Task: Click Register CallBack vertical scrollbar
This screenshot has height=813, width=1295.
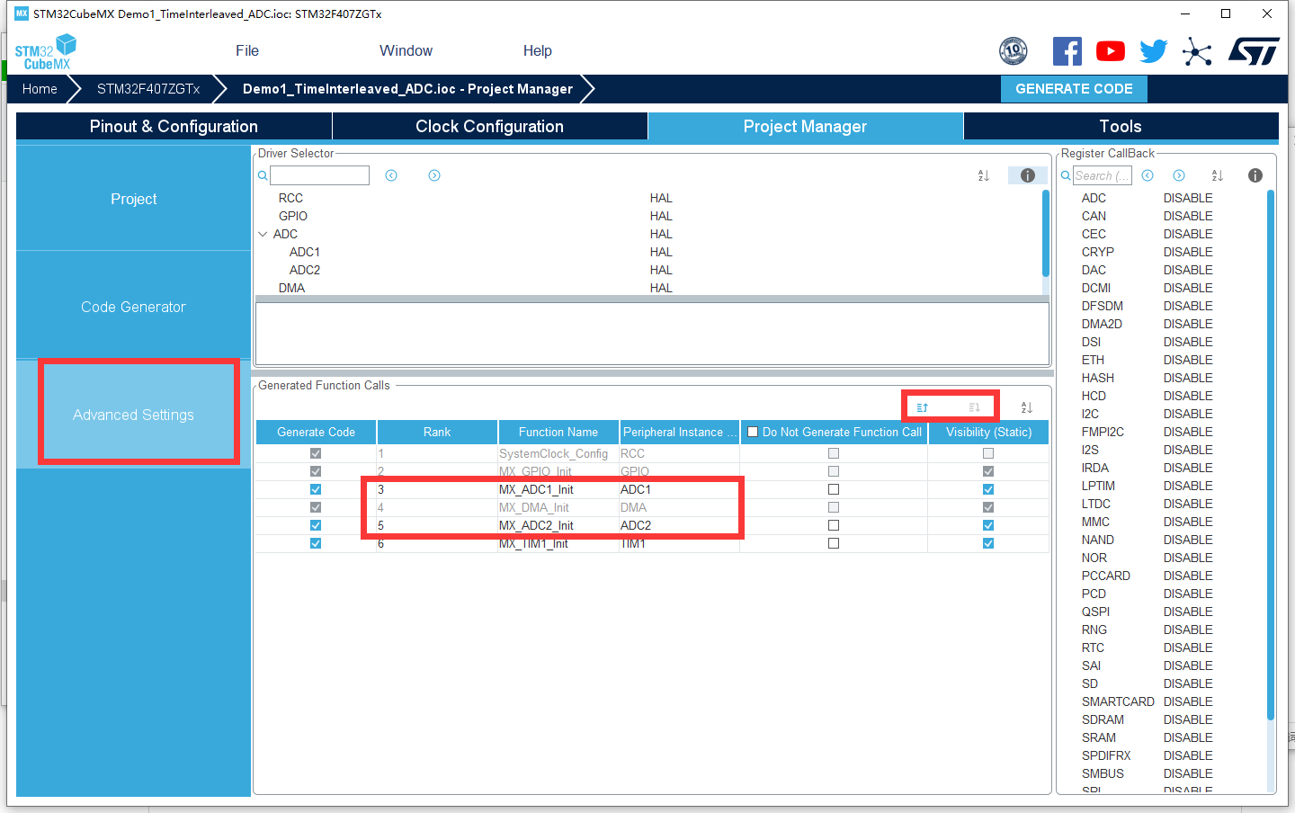Action: [1271, 454]
